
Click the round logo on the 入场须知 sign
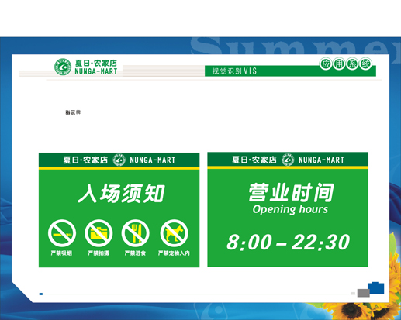tap(119, 160)
